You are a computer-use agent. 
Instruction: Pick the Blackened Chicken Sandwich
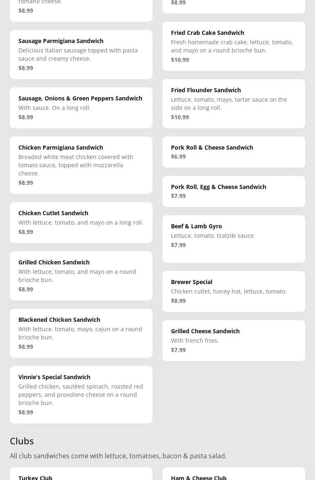81,333
